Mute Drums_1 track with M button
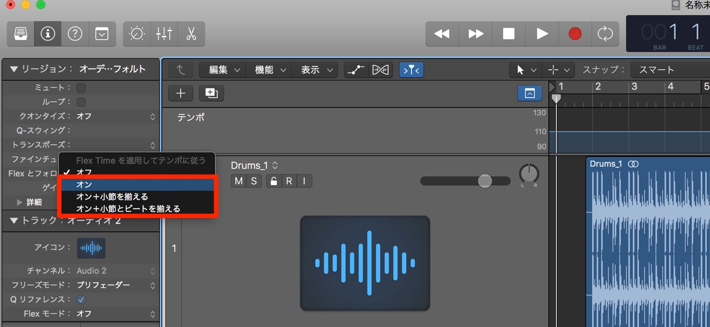The width and height of the screenshot is (710, 327). tap(239, 181)
